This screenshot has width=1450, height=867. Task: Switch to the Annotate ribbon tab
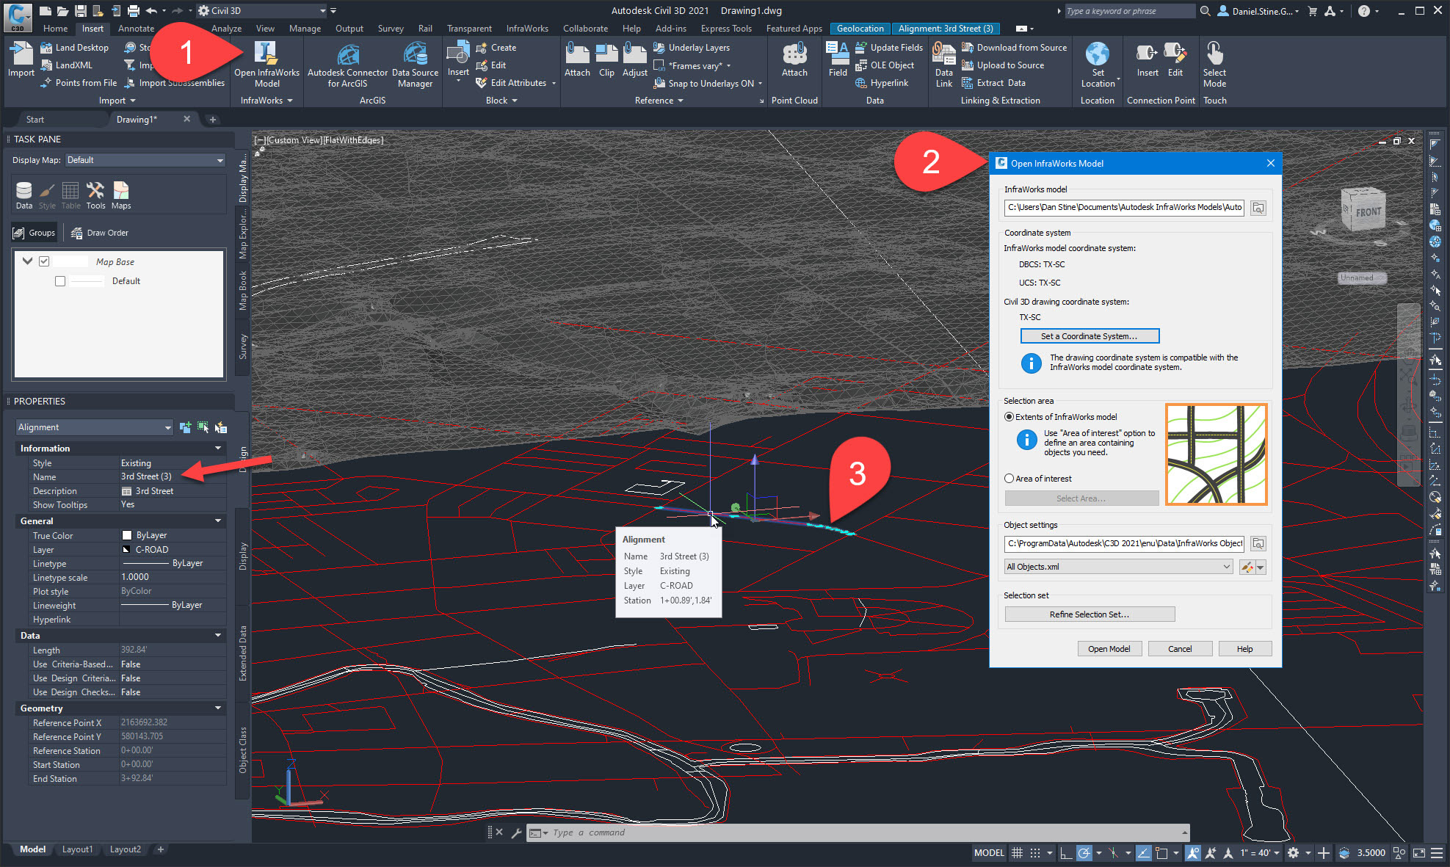click(x=137, y=29)
